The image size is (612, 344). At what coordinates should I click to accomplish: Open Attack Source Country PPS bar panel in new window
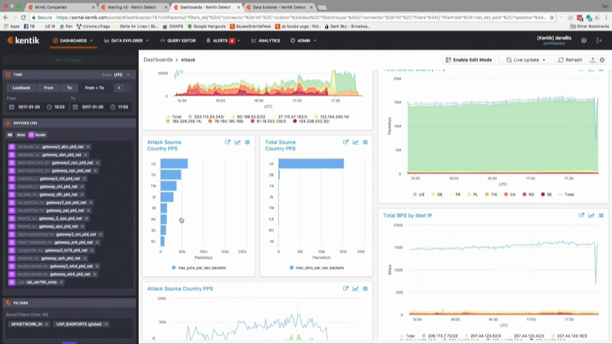(228, 142)
